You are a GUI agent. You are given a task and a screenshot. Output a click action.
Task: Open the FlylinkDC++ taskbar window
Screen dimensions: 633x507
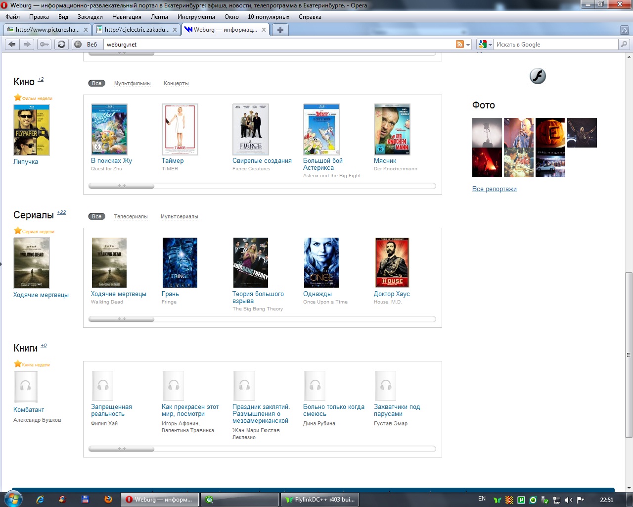(319, 500)
